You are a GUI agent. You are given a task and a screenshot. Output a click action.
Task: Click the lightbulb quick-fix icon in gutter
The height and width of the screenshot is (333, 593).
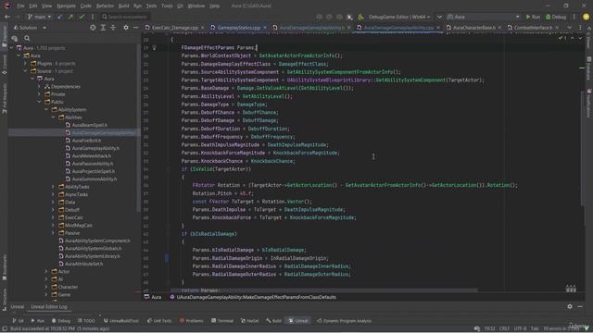coord(155,47)
